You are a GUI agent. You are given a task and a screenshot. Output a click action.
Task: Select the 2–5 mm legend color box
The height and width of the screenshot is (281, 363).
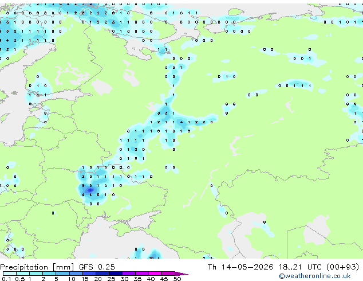pos(49,274)
